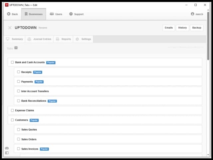
Task: Toggle the Expense Claims checkbox
Action: point(12,111)
